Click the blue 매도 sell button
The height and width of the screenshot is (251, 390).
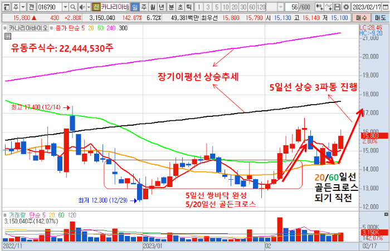pyautogui.click(x=380, y=18)
